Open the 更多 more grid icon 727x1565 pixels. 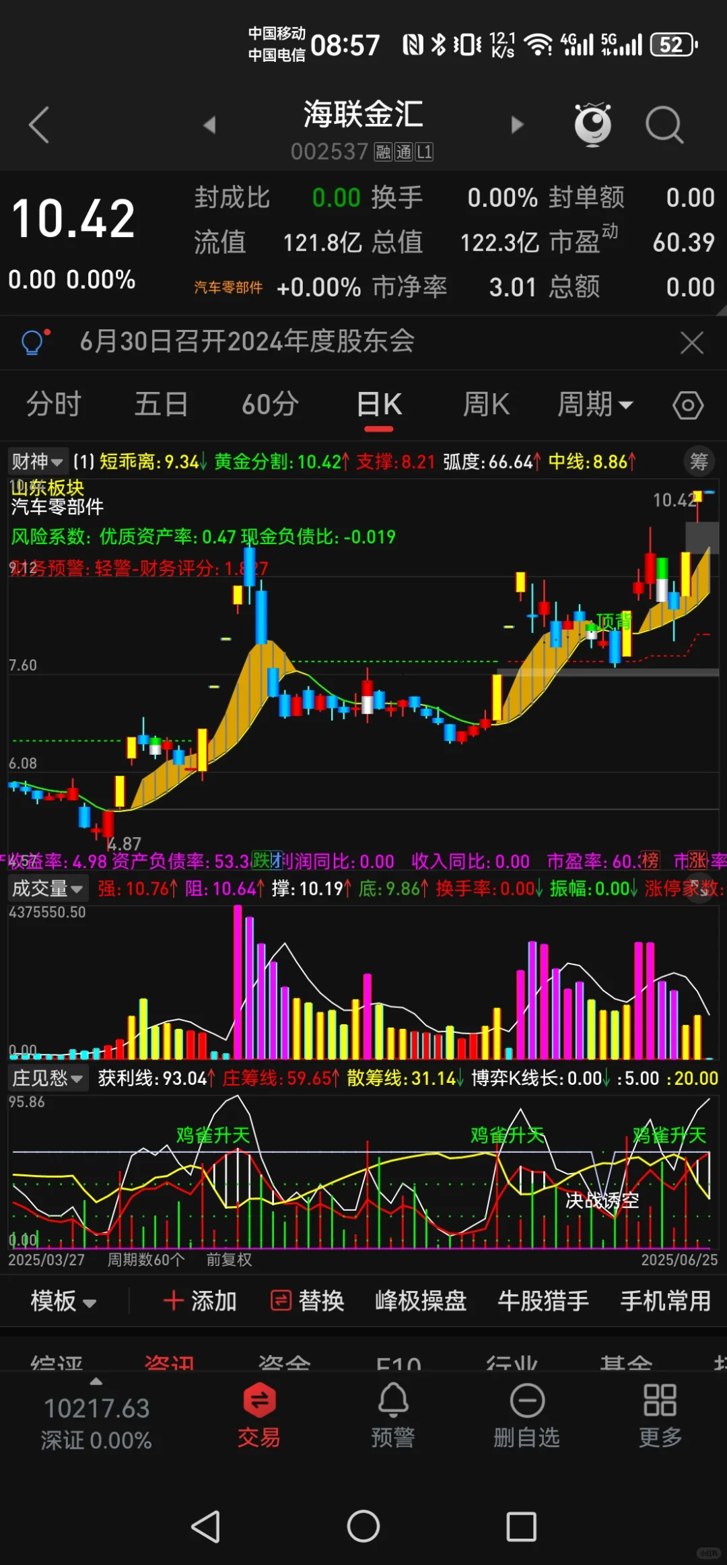tap(660, 1416)
